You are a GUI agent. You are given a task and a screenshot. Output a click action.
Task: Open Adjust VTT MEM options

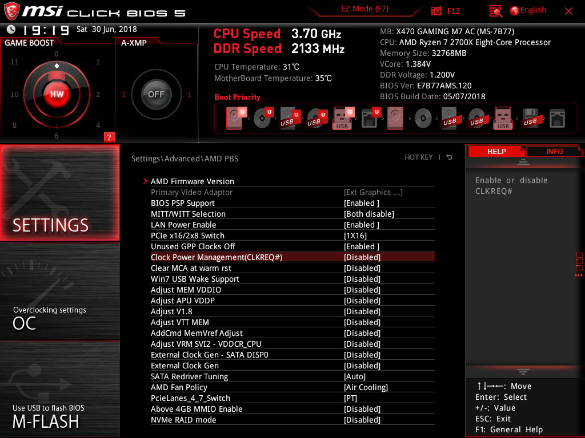pyautogui.click(x=292, y=322)
